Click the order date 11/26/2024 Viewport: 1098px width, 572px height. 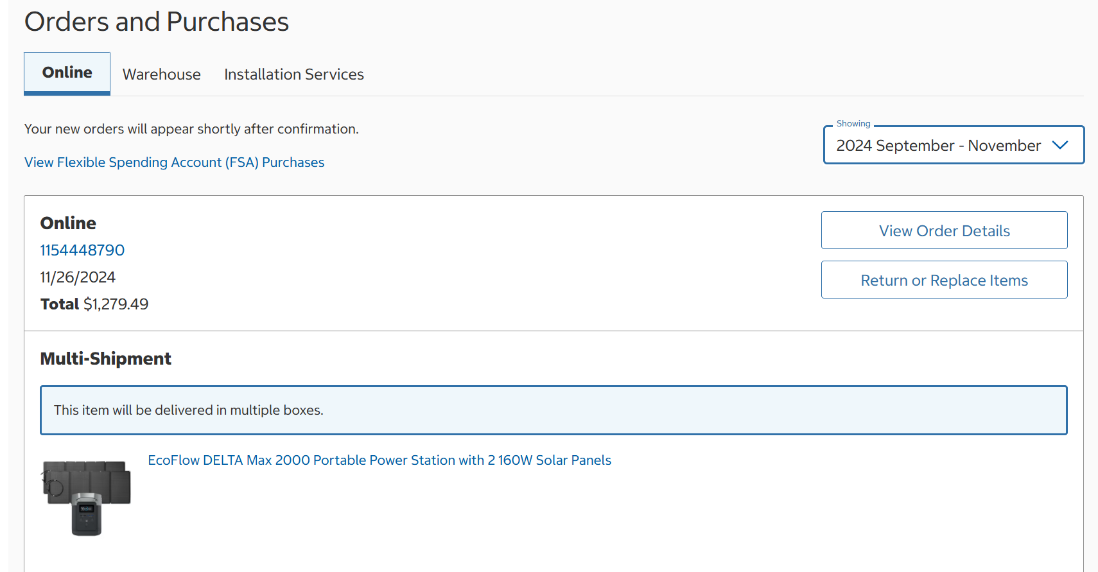pyautogui.click(x=78, y=277)
